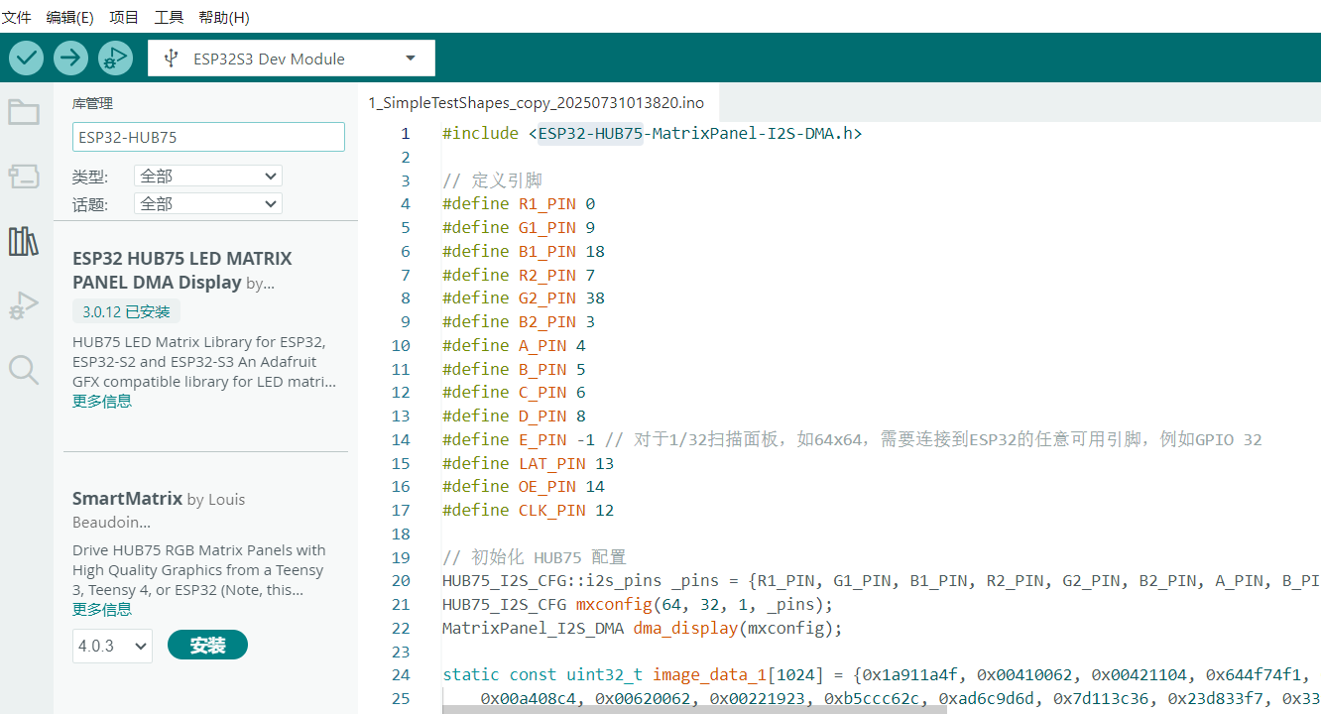Open the 文件 menu
The width and height of the screenshot is (1321, 714).
click(17, 17)
